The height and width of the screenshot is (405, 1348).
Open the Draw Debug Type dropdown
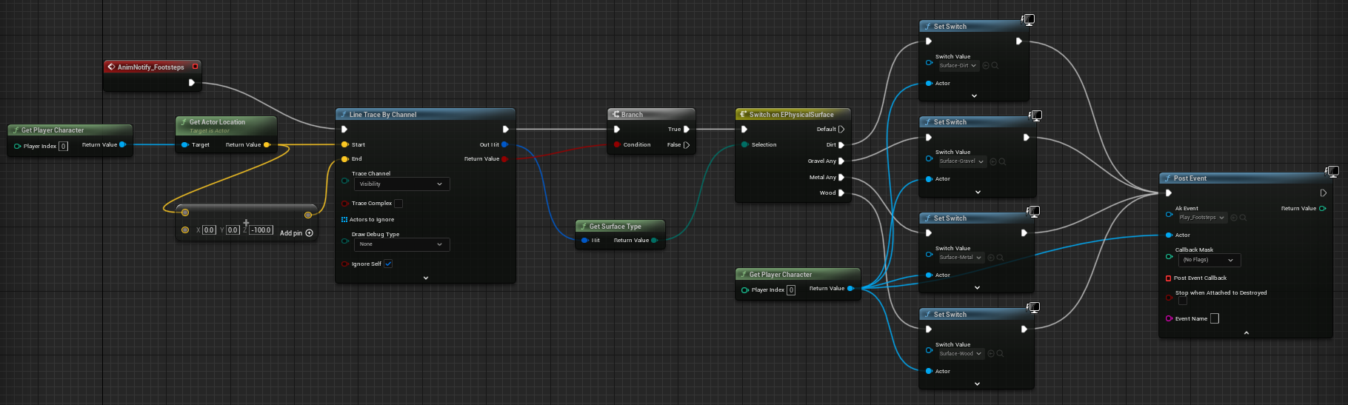tap(401, 244)
